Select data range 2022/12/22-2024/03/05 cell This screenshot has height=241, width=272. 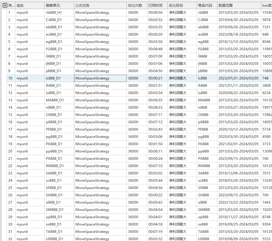(238, 202)
